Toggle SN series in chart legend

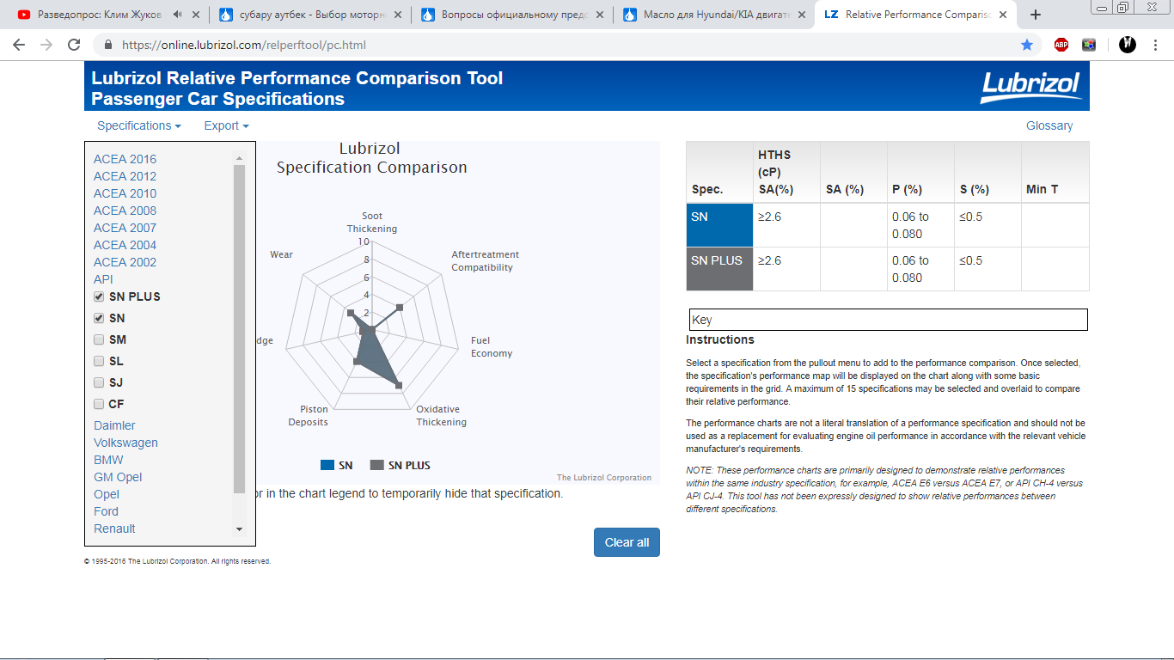[337, 465]
